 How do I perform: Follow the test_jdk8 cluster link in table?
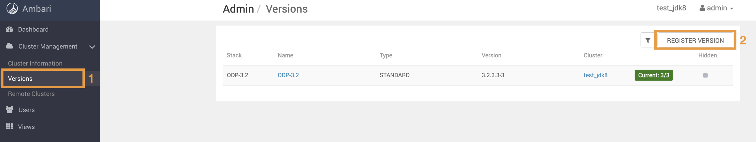[x=595, y=75]
